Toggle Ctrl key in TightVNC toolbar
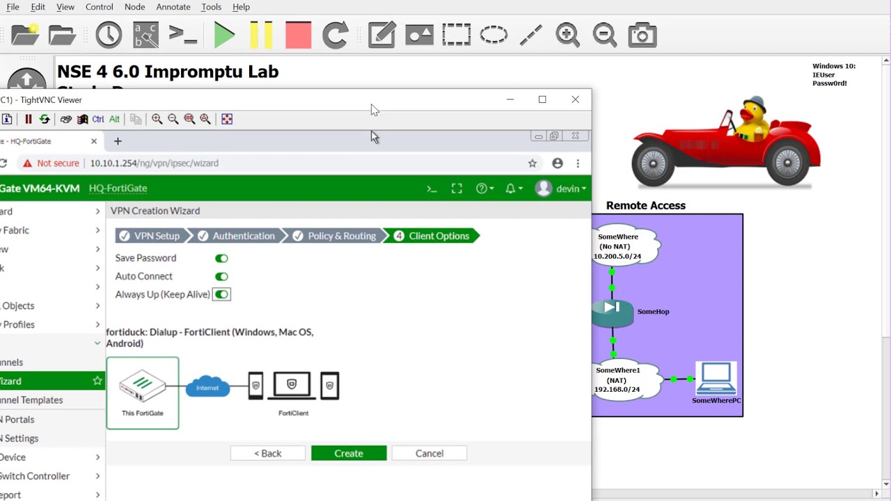 (98, 119)
